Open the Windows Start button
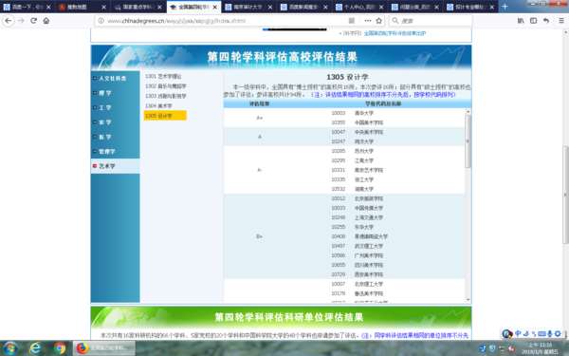Screen dimensions: 569x356 point(9,348)
